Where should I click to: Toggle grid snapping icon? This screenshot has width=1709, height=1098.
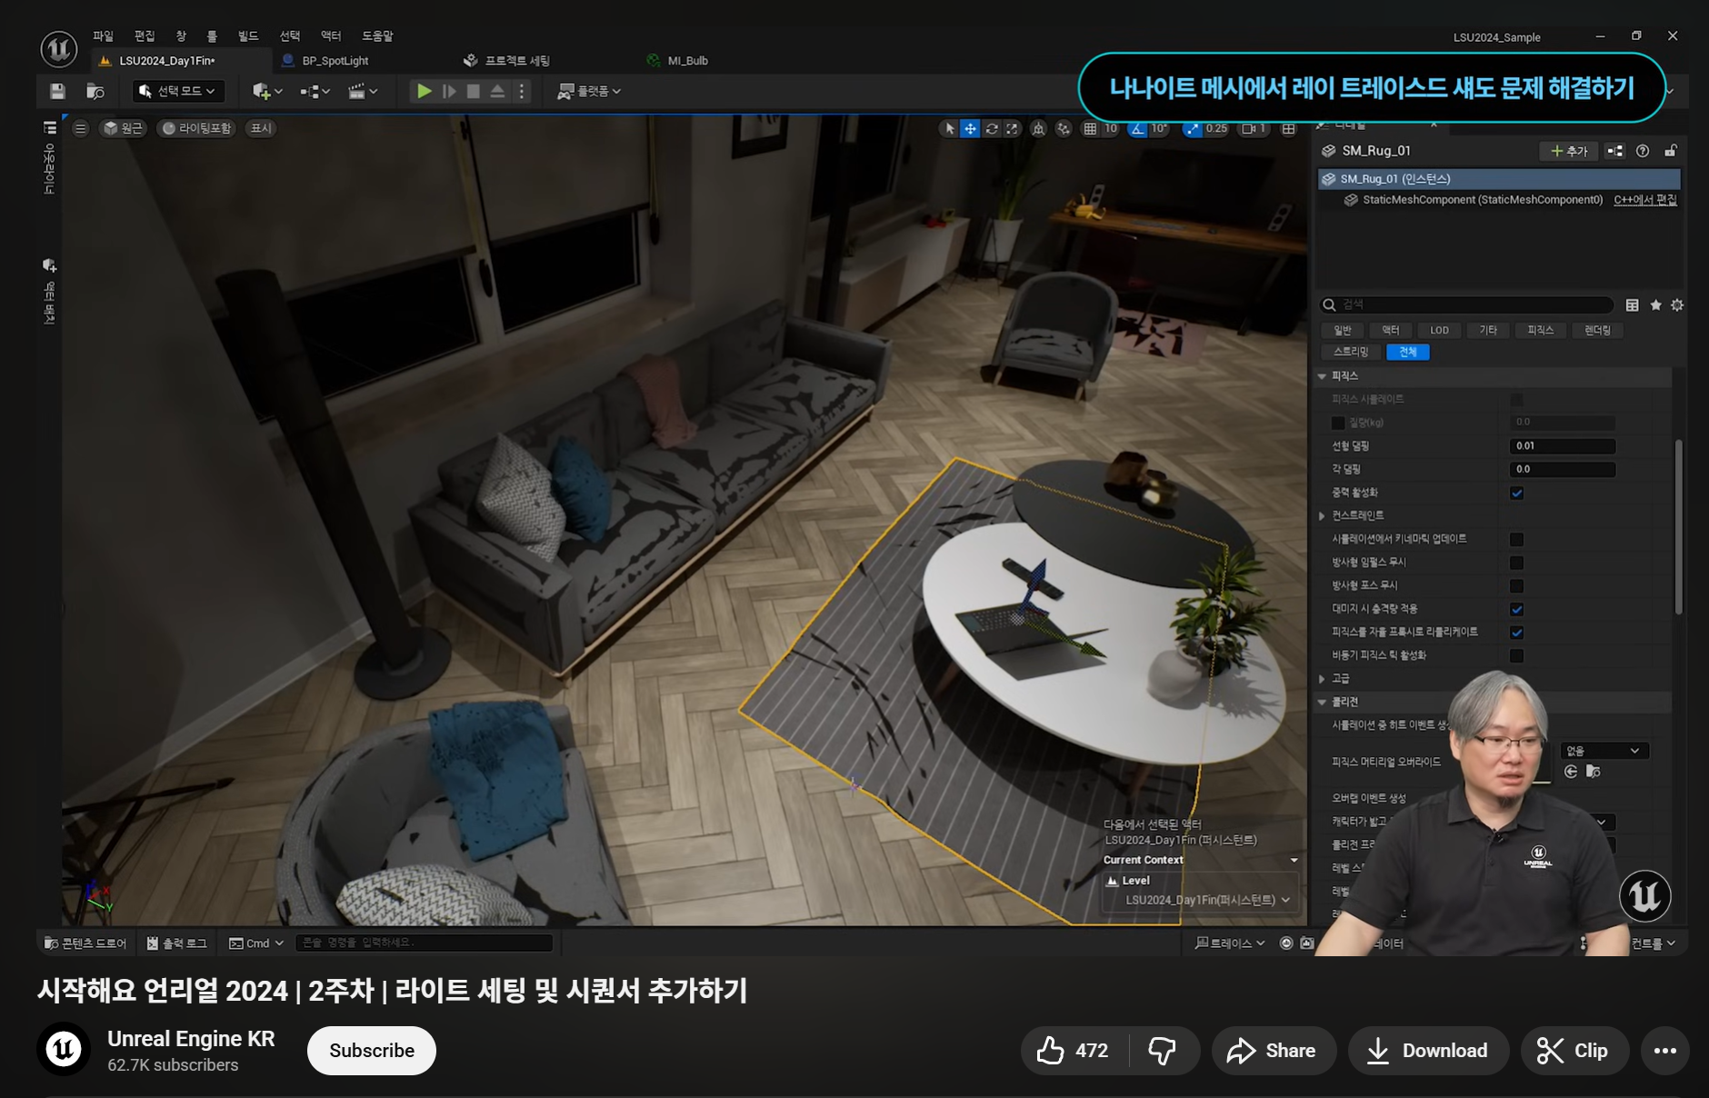coord(1090,129)
